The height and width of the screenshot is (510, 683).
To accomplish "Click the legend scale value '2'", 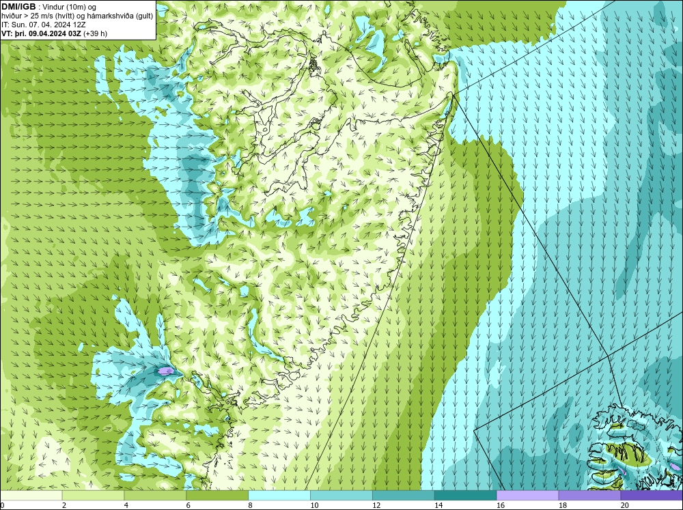I will [64, 505].
